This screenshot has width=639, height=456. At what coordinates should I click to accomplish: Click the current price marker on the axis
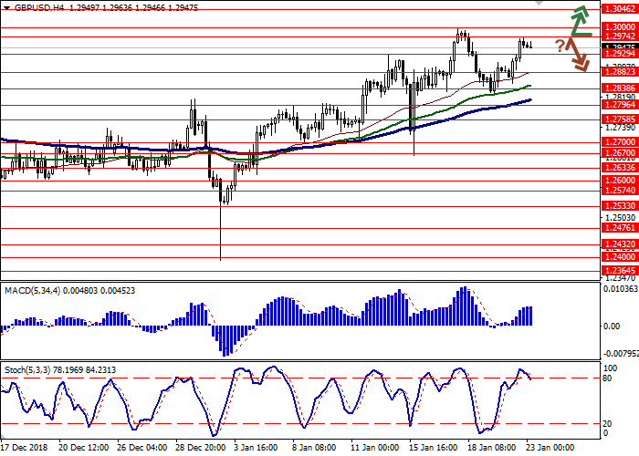618,47
